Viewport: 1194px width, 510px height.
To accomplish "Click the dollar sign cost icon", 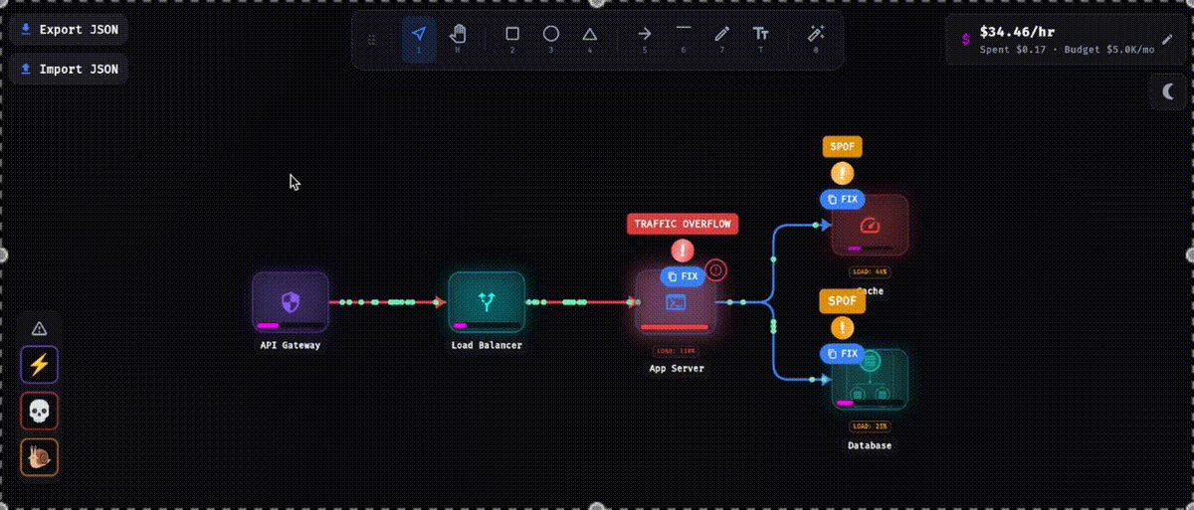I will point(965,39).
